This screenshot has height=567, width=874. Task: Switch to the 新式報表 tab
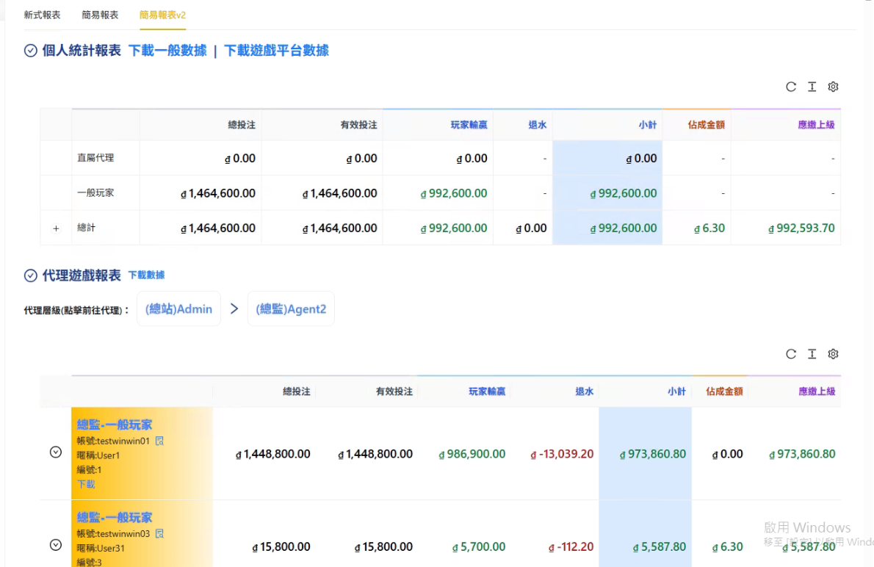[x=42, y=15]
